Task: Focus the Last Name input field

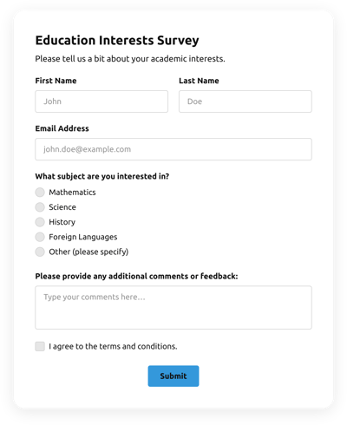Action: click(246, 101)
